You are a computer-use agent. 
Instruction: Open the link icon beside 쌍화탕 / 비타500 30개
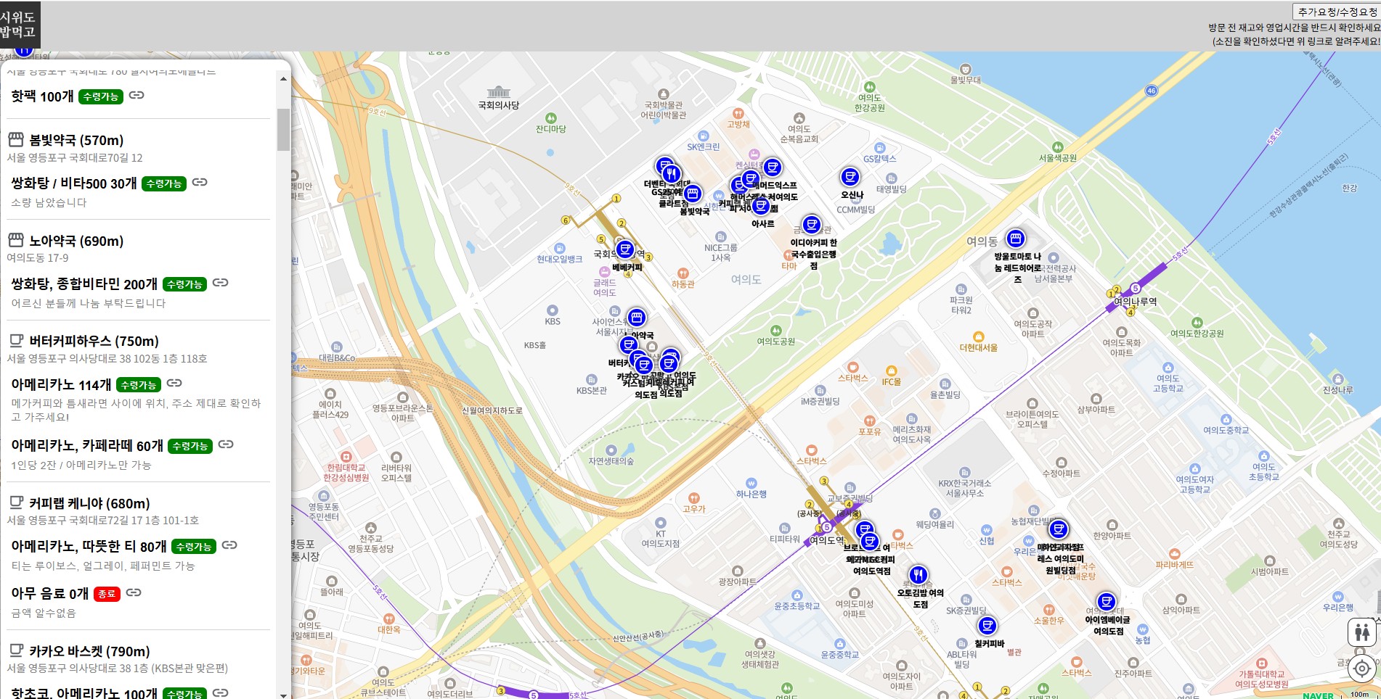[200, 182]
